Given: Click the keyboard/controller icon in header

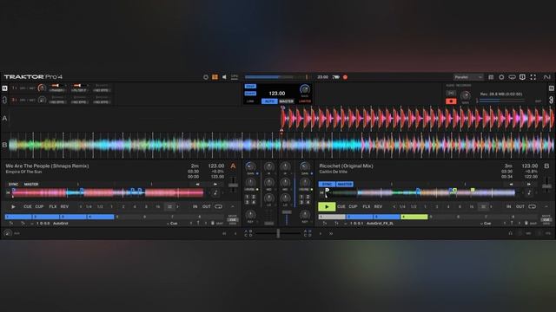Looking at the screenshot, I should point(512,77).
